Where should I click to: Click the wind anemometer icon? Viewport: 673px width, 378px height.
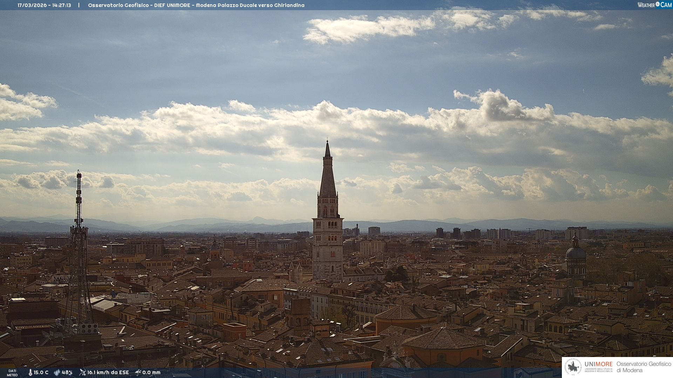point(82,372)
